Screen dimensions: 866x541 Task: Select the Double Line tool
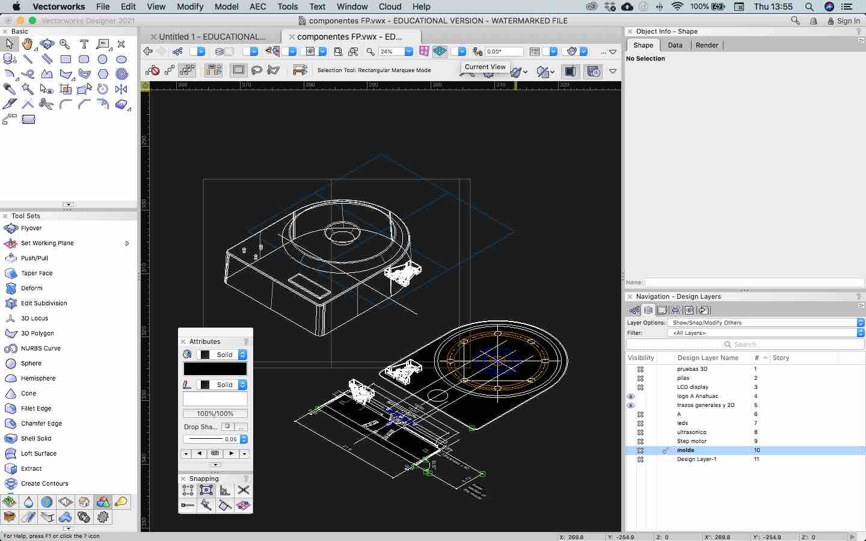pos(46,60)
